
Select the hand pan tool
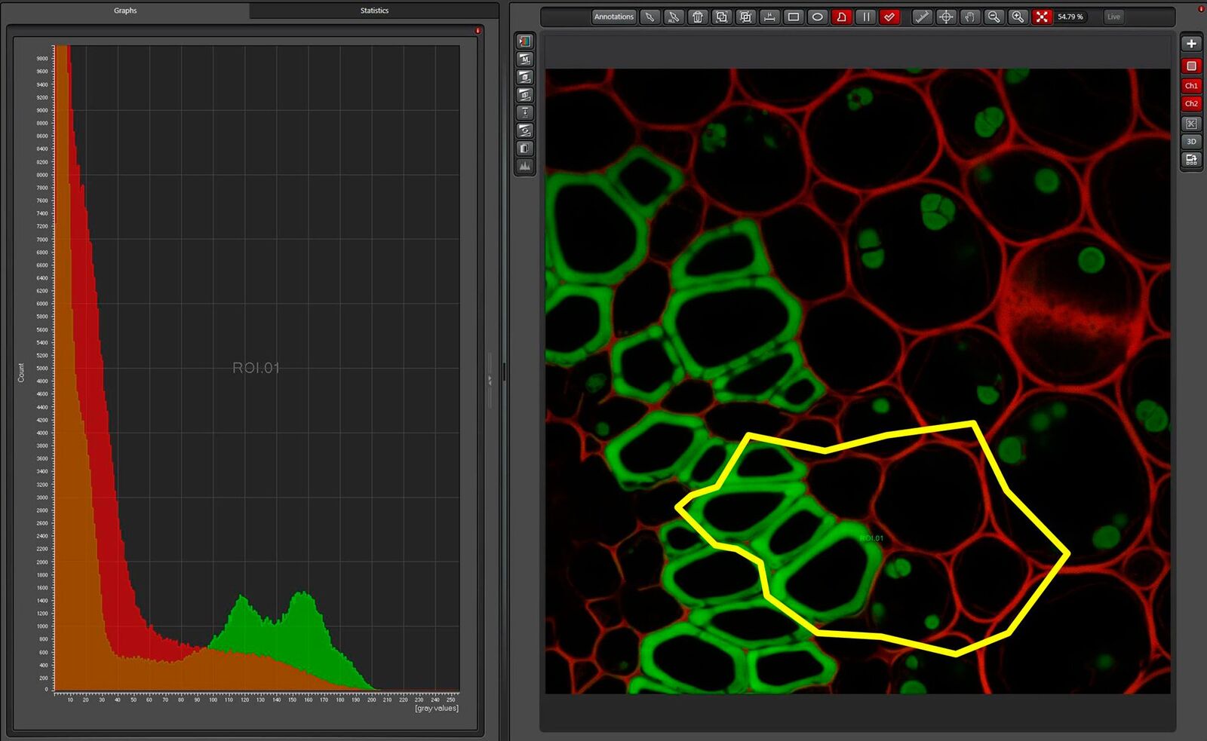(x=970, y=17)
